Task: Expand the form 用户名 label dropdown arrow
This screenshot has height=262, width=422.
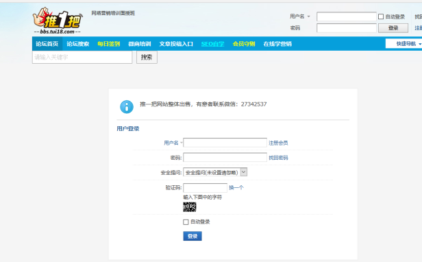Action: point(182,143)
